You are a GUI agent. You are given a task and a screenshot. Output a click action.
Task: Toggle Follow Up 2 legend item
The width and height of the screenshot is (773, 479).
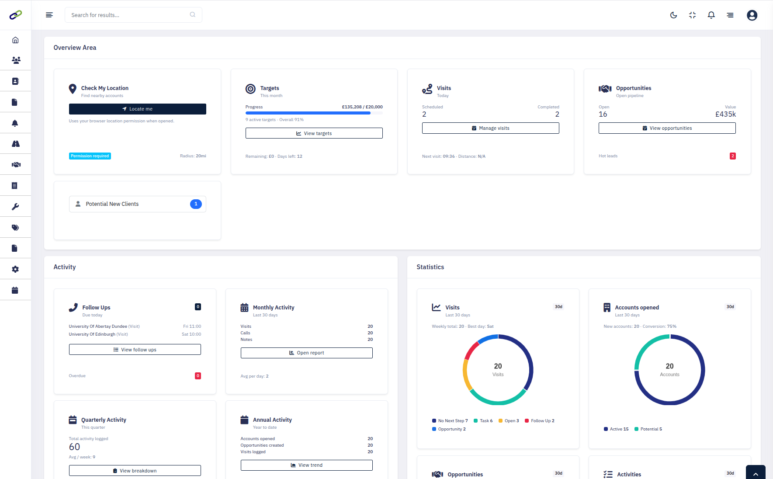click(540, 421)
